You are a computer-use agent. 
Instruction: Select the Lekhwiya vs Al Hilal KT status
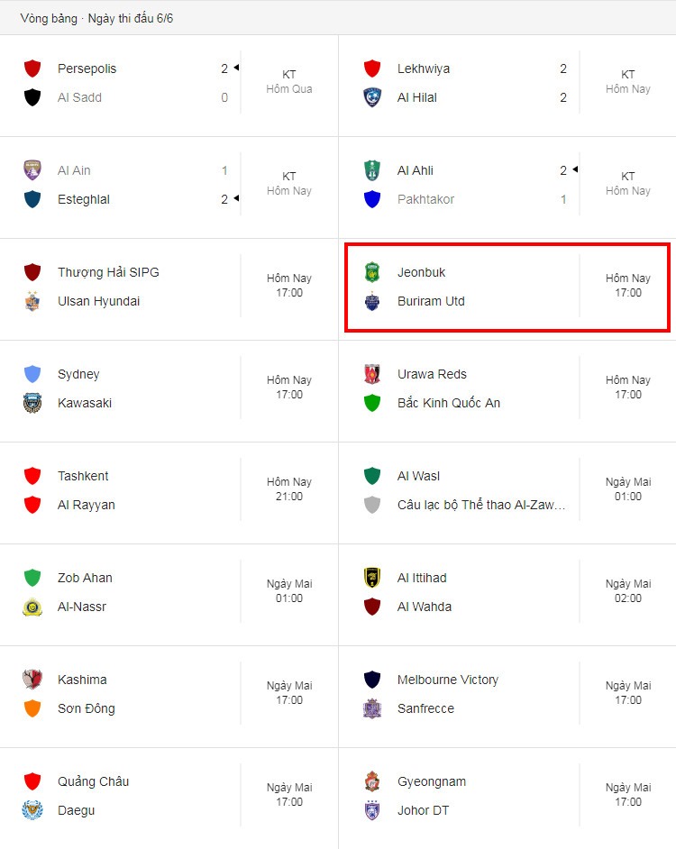pyautogui.click(x=628, y=82)
